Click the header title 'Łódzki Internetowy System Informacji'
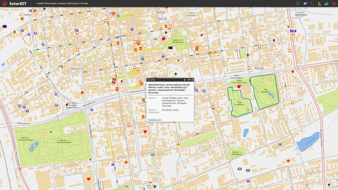This screenshot has height=190, width=338. click(x=63, y=3)
